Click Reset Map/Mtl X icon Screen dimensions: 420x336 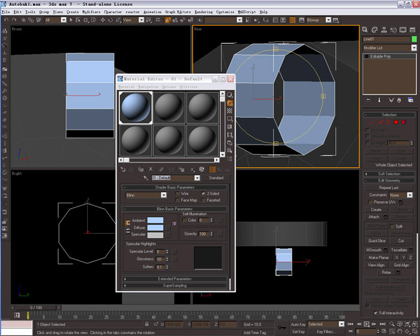pyautogui.click(x=151, y=169)
